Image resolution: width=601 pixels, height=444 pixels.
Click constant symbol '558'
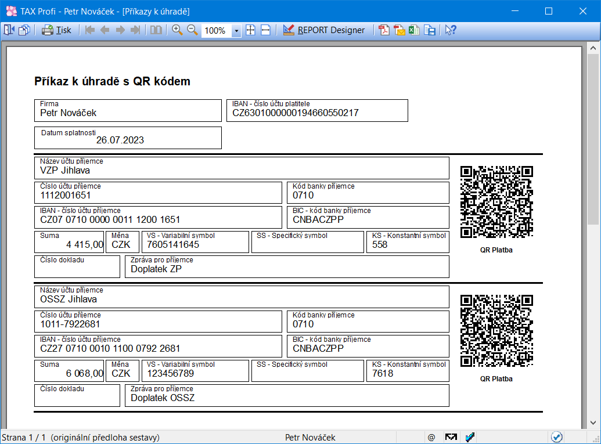(x=379, y=245)
